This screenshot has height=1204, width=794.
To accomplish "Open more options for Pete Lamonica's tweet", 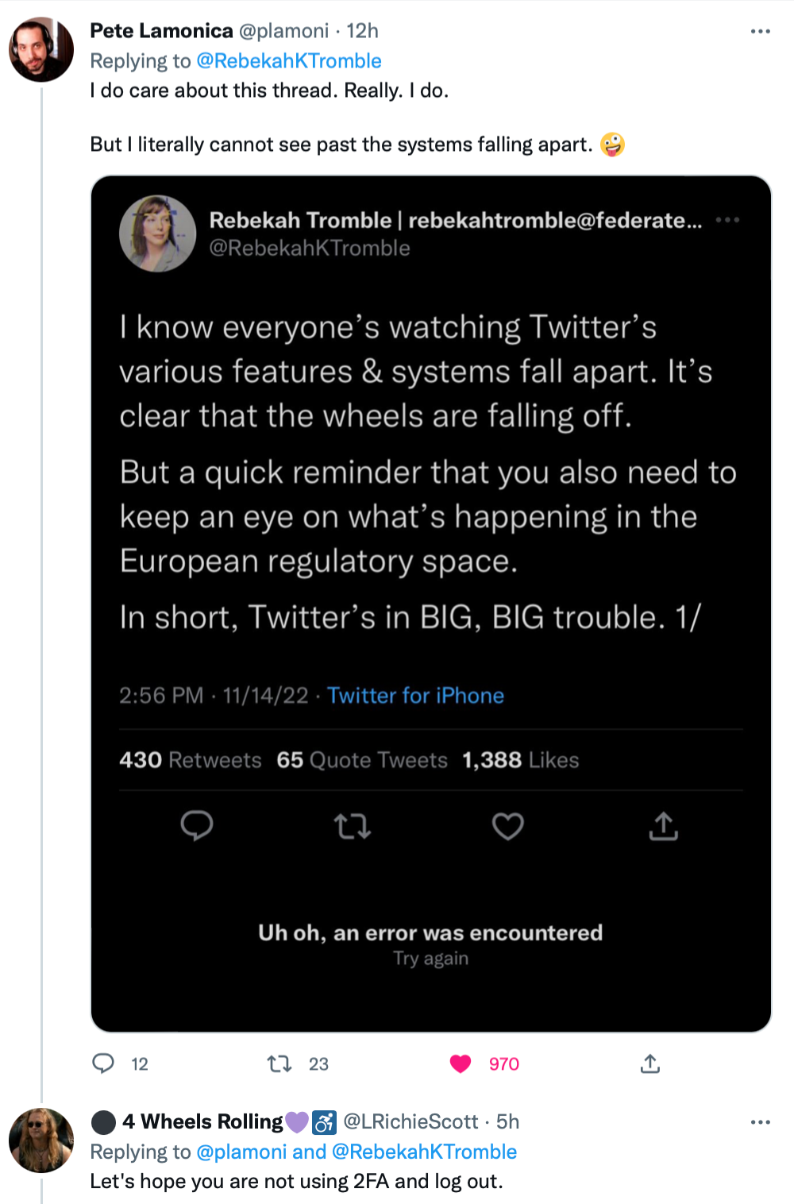I will [760, 31].
